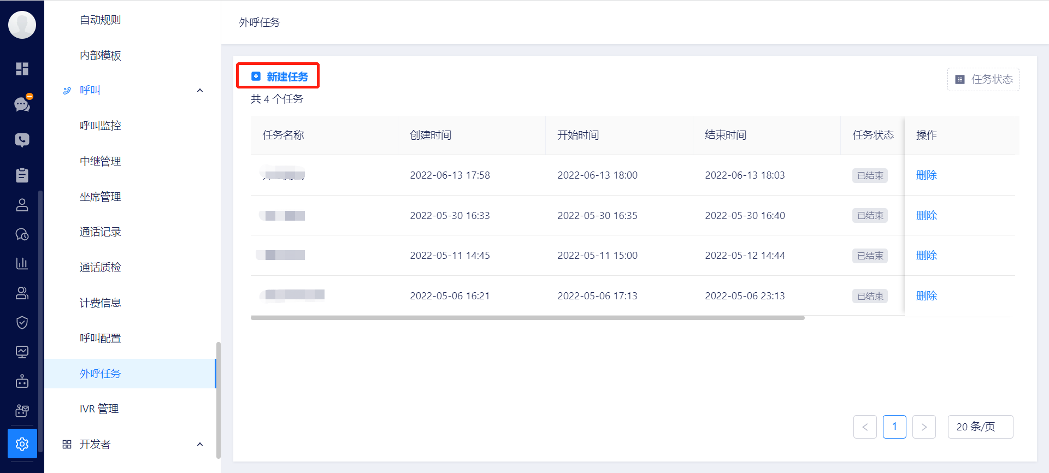
Task: Select 外呼任务 menu item
Action: pyautogui.click(x=130, y=374)
